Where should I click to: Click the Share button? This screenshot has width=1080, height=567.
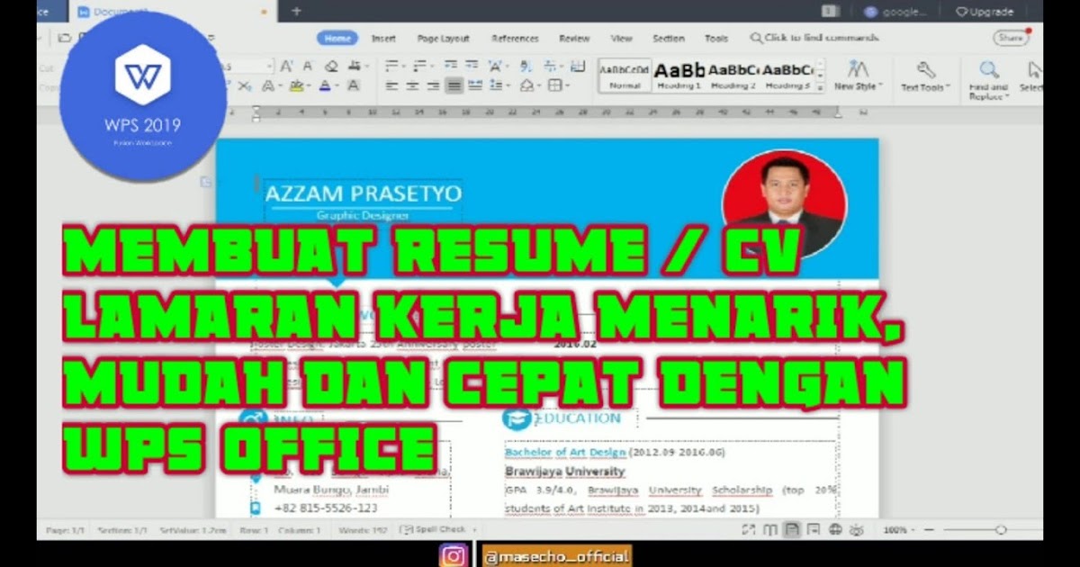(1011, 38)
